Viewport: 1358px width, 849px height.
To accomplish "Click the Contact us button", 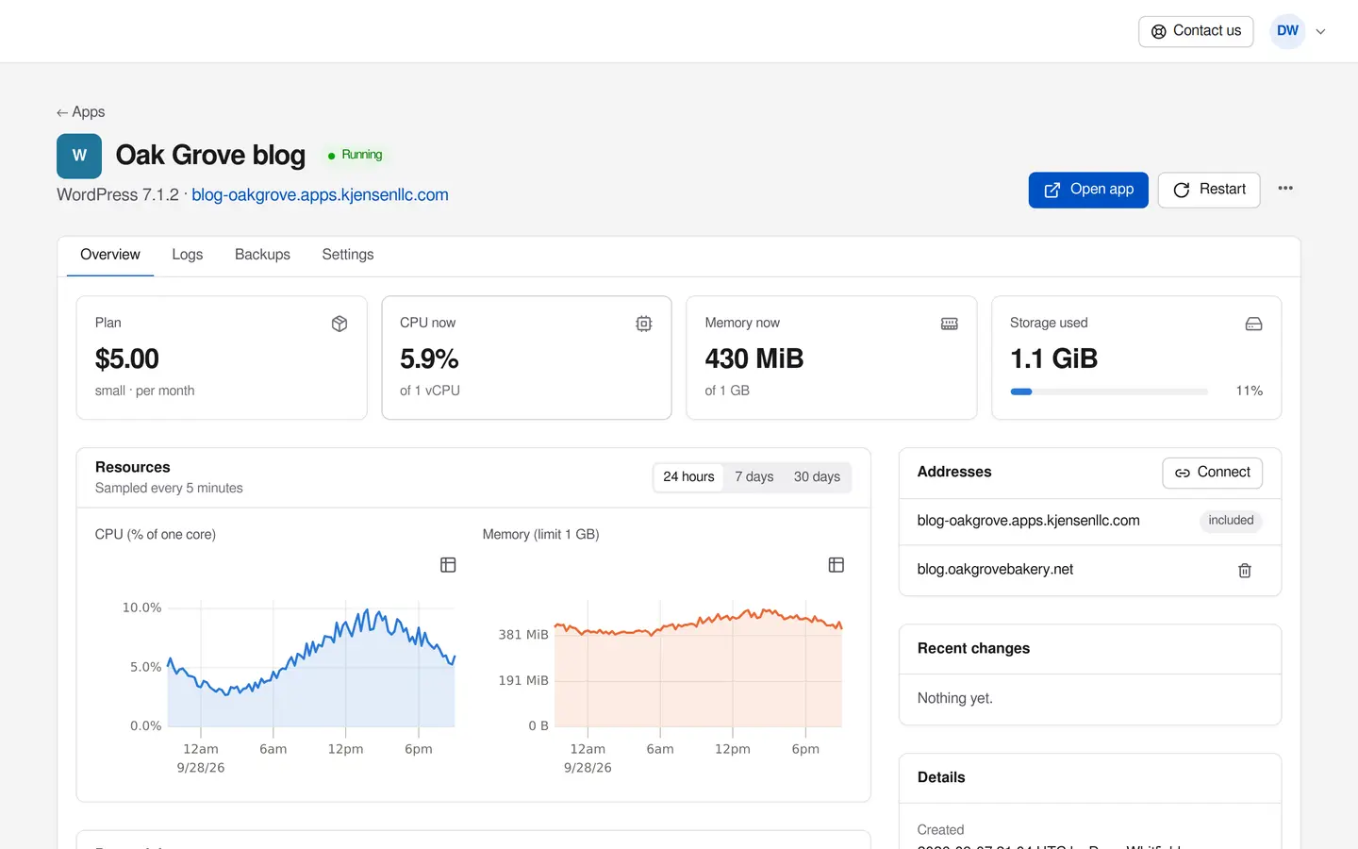I will point(1196,31).
